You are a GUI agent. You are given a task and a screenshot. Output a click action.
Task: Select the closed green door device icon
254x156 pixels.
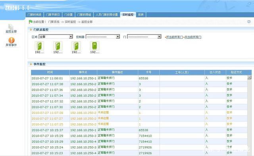94,46
